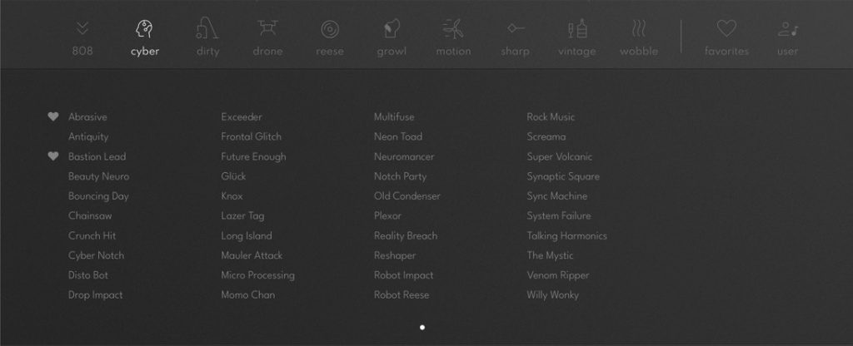Load the Bouncing Day preset
This screenshot has width=853, height=346.
(98, 196)
